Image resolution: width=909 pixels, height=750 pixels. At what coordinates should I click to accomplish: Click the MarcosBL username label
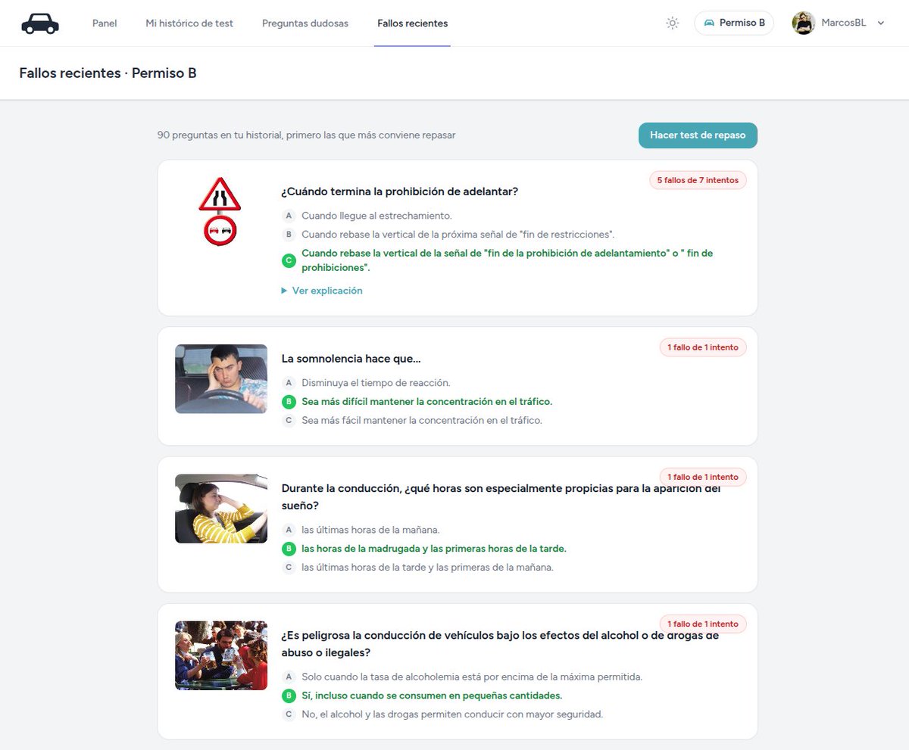click(844, 23)
